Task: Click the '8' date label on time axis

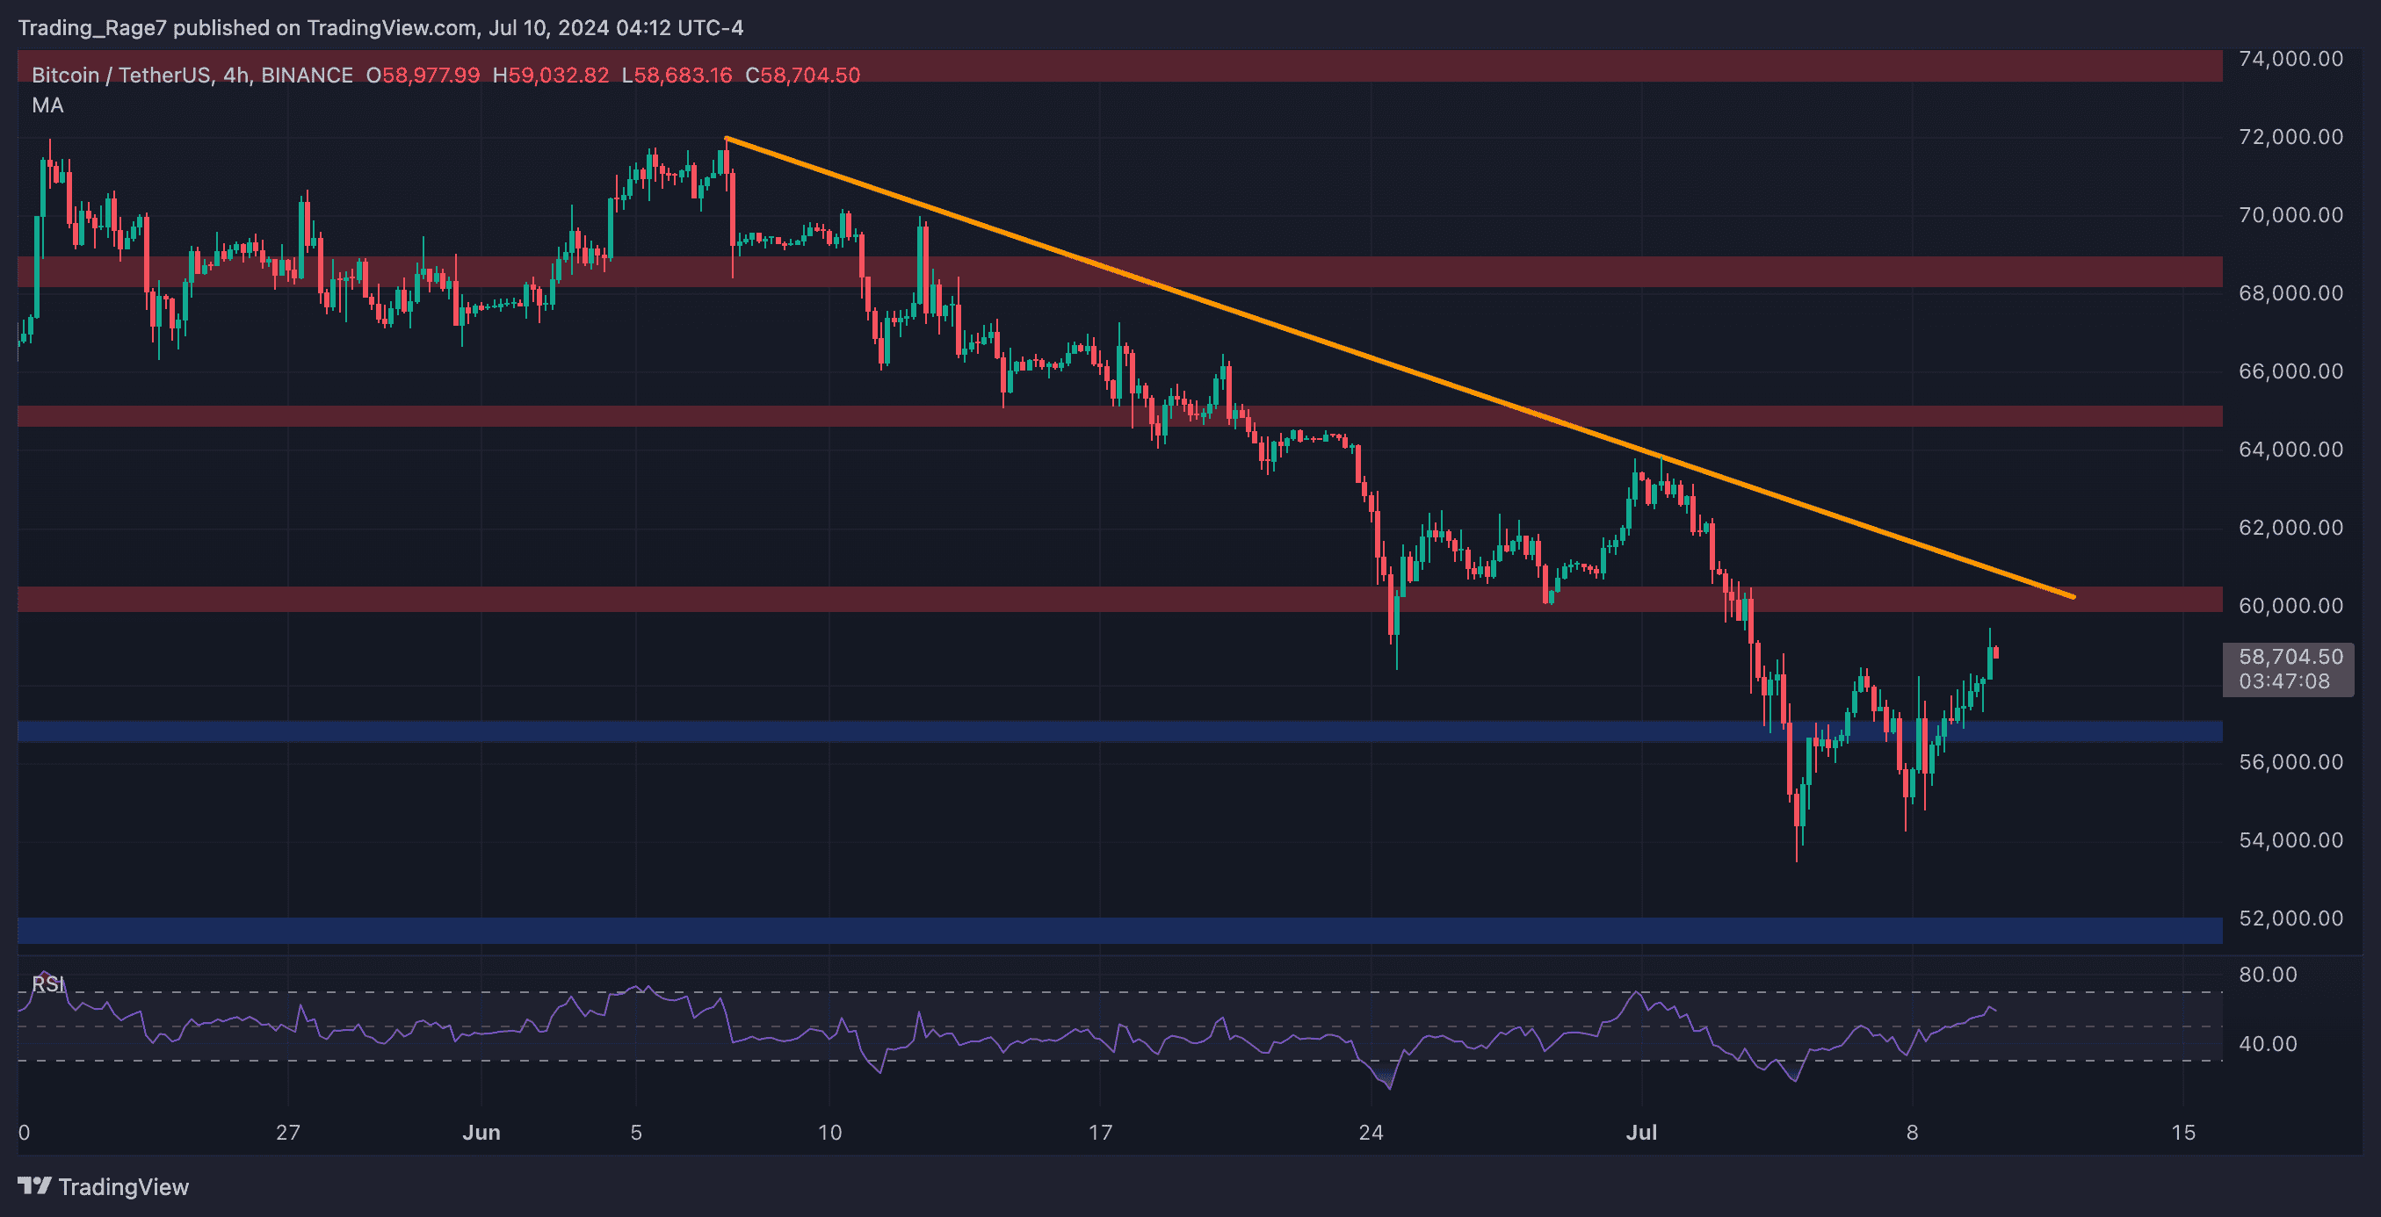Action: coord(1913,1132)
